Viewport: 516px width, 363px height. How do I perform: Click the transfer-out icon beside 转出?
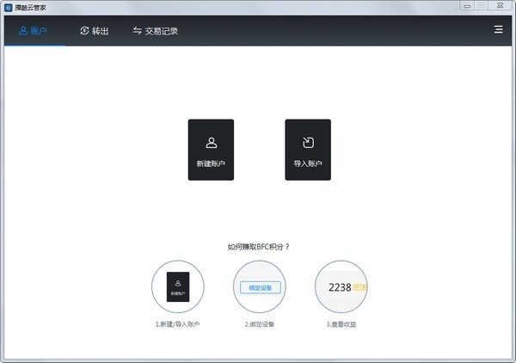[84, 31]
